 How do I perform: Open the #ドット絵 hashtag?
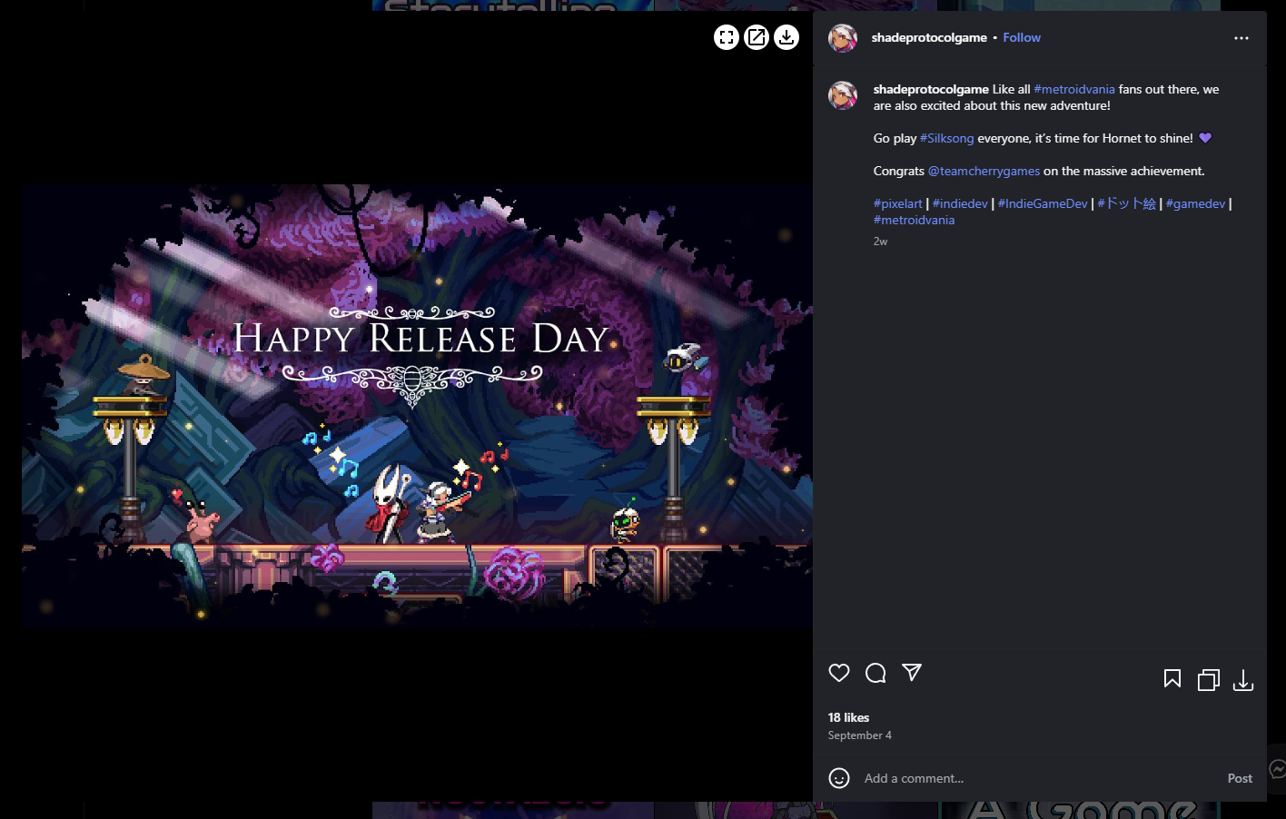pyautogui.click(x=1126, y=203)
